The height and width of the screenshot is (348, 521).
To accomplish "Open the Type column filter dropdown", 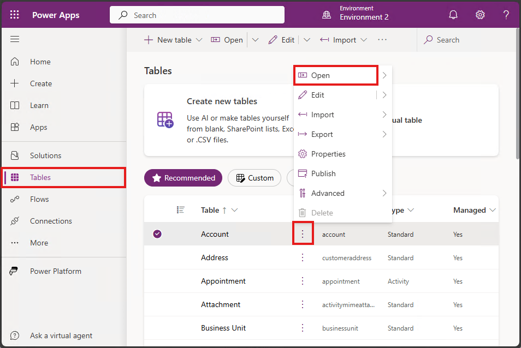I will coord(411,210).
